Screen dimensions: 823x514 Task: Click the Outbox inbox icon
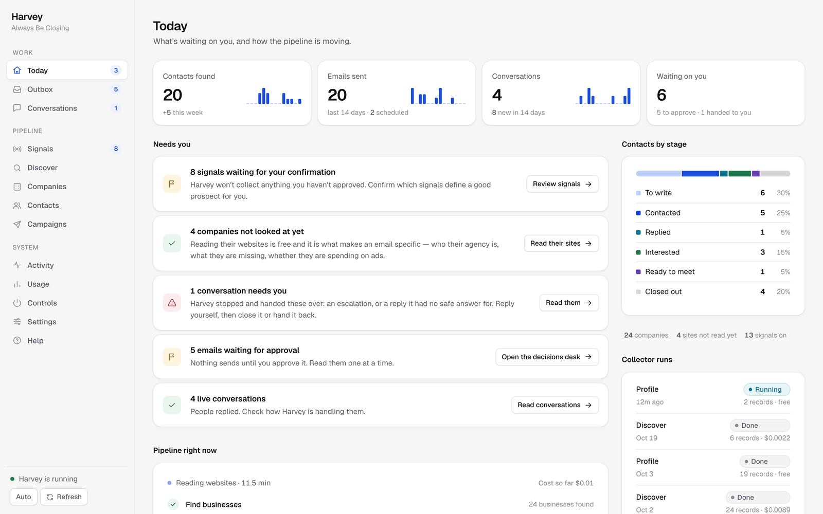point(17,89)
